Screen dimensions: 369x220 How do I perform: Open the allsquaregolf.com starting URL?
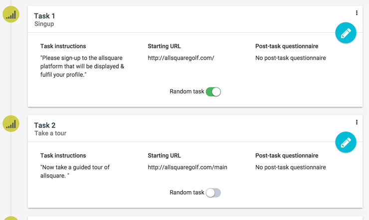pos(181,58)
